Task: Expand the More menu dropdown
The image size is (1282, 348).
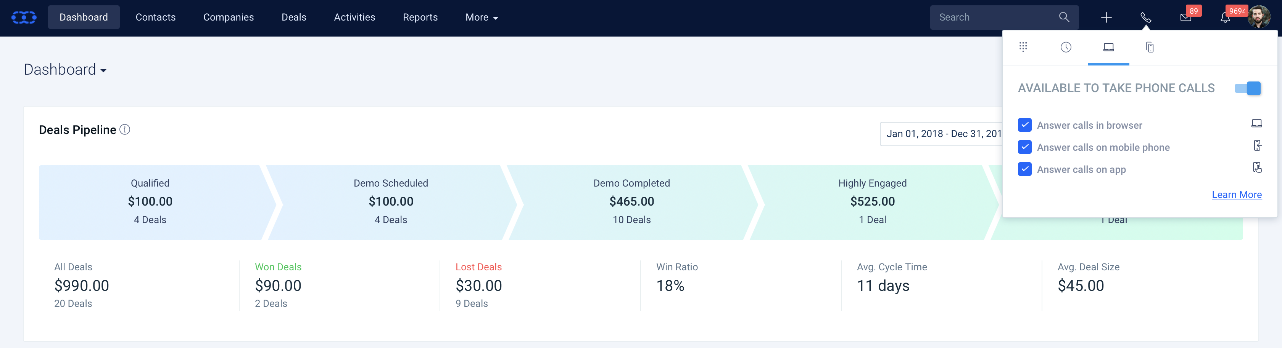Action: (x=481, y=18)
